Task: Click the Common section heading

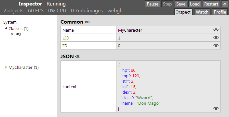Action: [x=72, y=22]
